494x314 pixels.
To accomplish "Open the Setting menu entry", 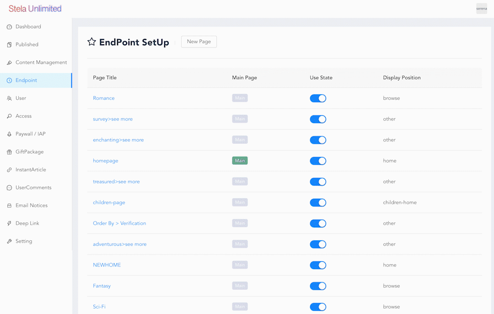I will pyautogui.click(x=24, y=241).
